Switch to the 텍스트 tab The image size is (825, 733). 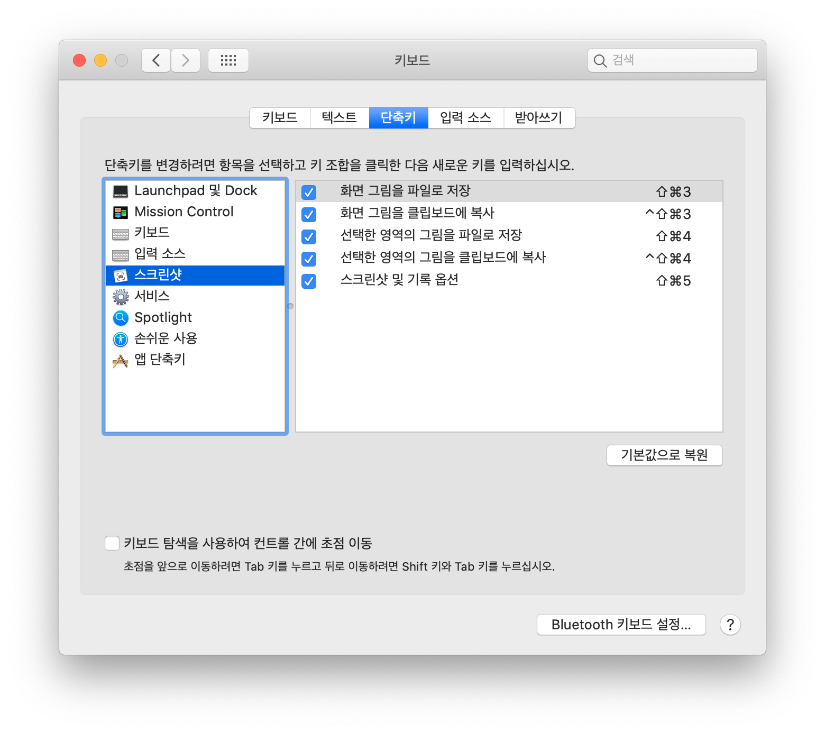[338, 117]
